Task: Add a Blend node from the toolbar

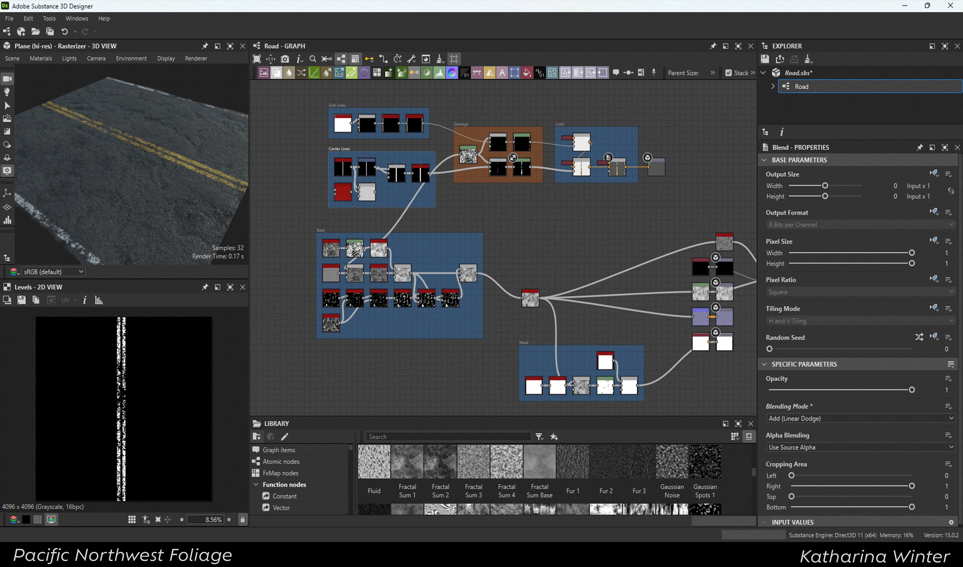Action: [x=276, y=73]
